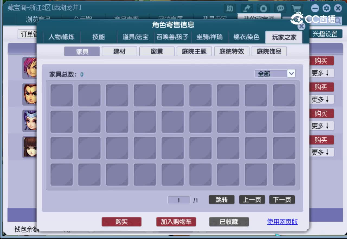Viewport: 347px width, 239px height.
Task: Open the 全部 filter dropdown
Action: pos(275,73)
